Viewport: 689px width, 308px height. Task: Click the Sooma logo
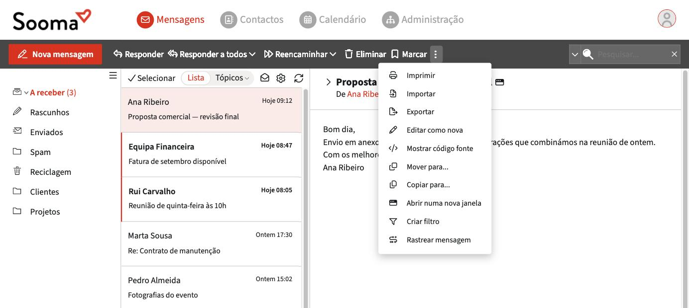52,20
